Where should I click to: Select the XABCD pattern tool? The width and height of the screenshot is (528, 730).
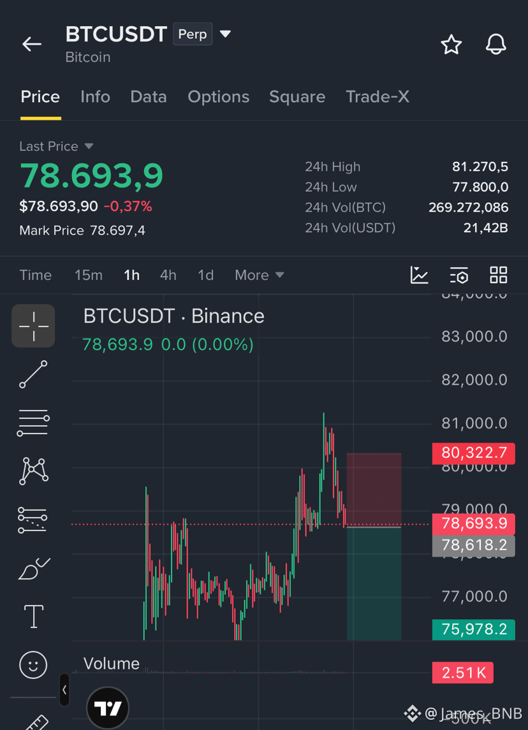click(x=34, y=471)
